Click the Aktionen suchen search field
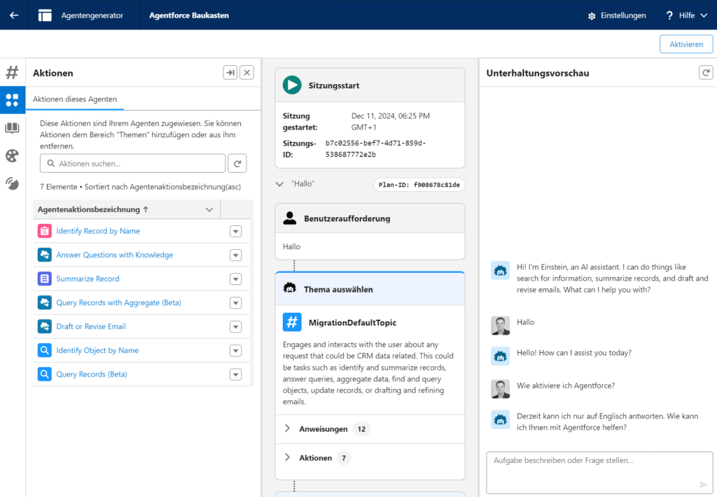The image size is (717, 497). click(x=133, y=163)
